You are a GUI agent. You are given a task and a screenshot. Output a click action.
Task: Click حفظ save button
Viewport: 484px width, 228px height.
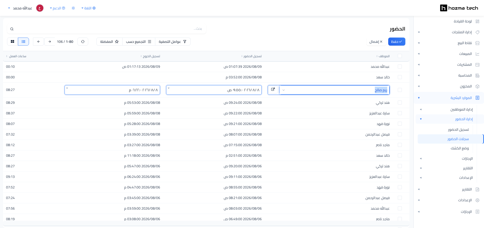(x=397, y=42)
